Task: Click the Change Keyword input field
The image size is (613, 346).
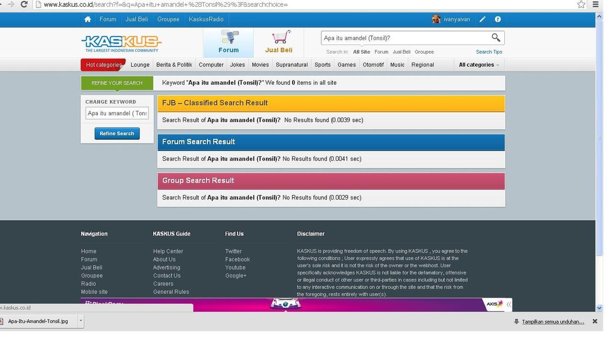Action: [x=117, y=113]
